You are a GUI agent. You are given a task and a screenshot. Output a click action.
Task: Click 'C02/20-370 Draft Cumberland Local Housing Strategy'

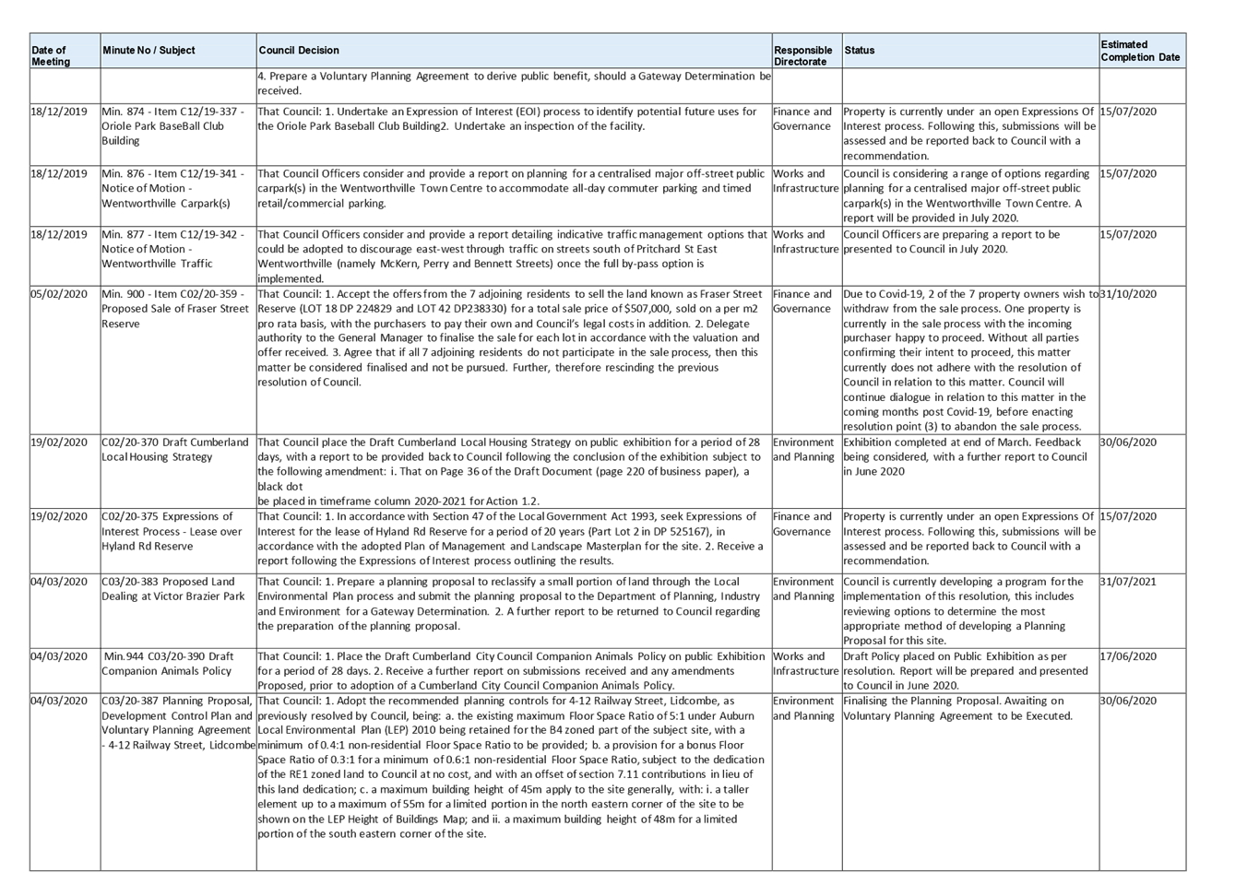click(175, 450)
